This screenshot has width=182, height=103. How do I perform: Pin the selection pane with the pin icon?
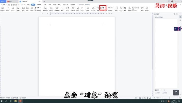[x=174, y=14]
